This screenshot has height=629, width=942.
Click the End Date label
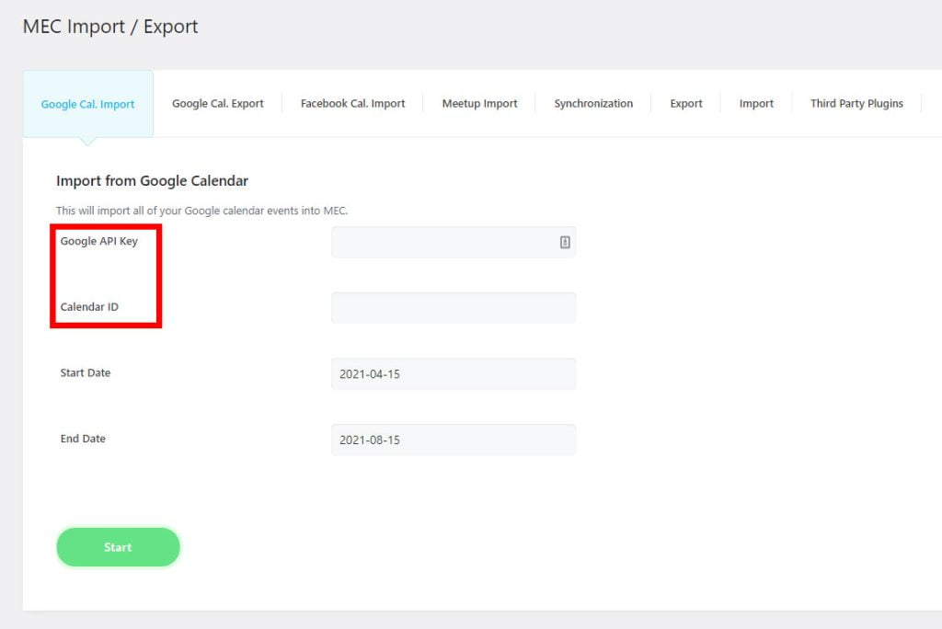[x=83, y=439]
